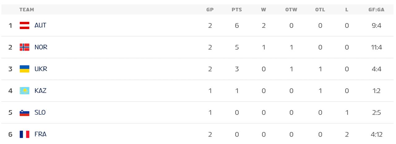This screenshot has height=144, width=396.
Task: Click Austria's points value of 6
Action: pyautogui.click(x=237, y=25)
